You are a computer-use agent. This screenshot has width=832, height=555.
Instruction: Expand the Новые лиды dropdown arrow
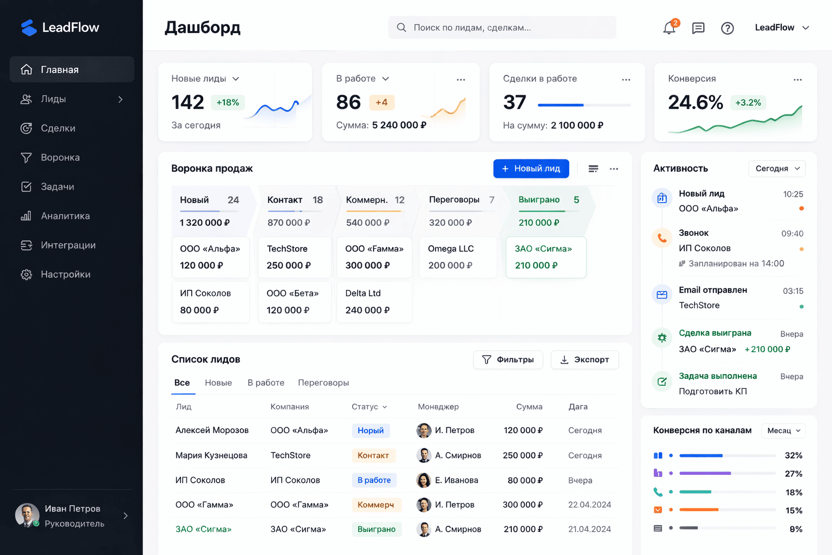tap(236, 79)
